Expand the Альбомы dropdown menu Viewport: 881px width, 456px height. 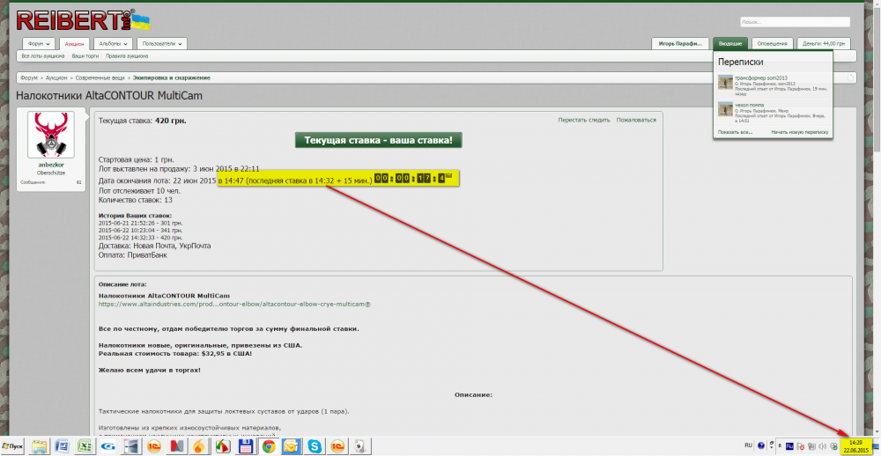(113, 43)
